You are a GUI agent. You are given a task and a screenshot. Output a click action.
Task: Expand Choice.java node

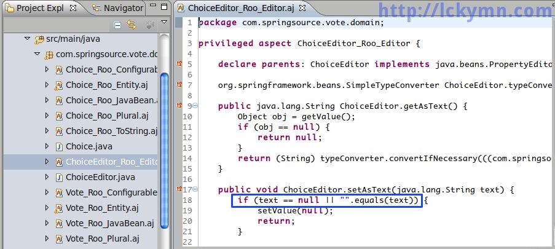[x=47, y=146]
